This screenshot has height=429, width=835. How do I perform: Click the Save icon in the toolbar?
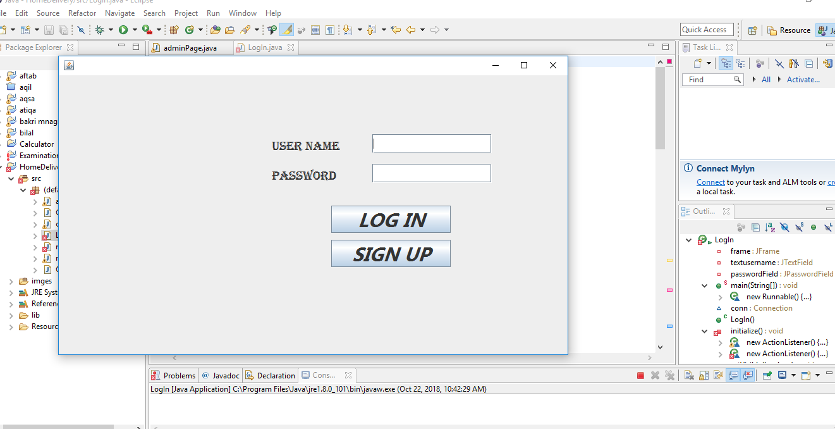point(49,30)
